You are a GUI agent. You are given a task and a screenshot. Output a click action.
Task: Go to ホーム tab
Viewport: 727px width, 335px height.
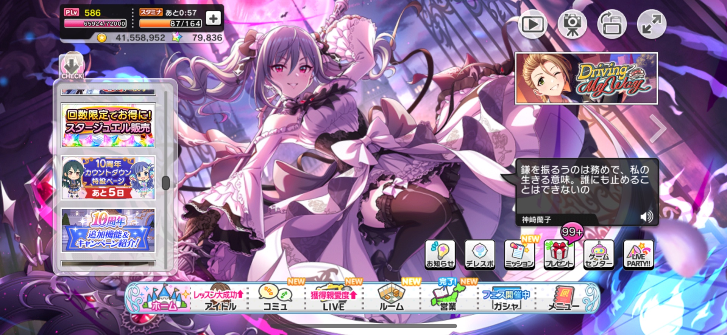point(164,298)
